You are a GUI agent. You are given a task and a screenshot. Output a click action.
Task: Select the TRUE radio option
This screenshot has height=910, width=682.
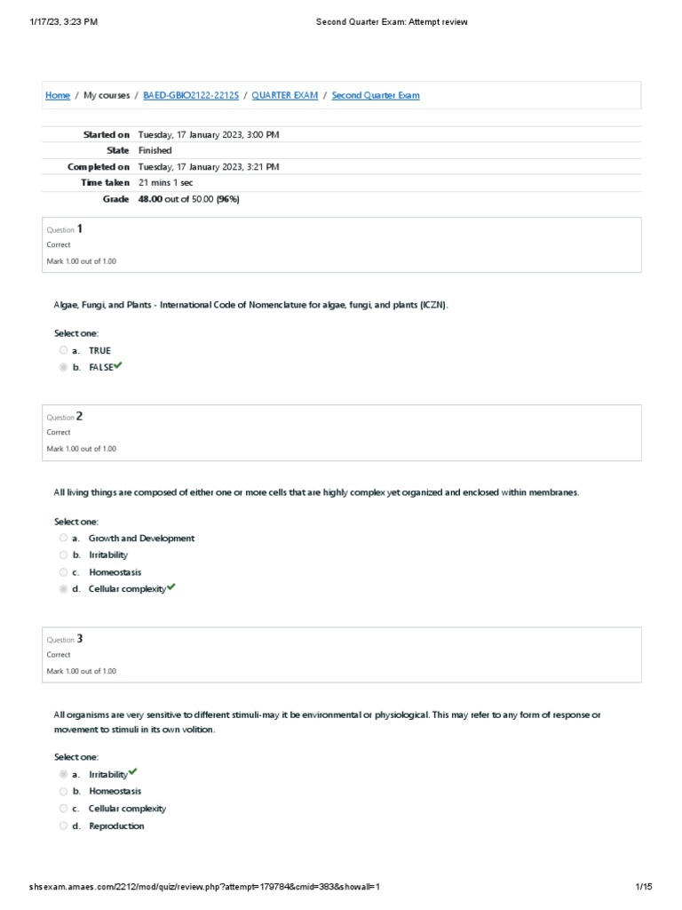pos(63,350)
